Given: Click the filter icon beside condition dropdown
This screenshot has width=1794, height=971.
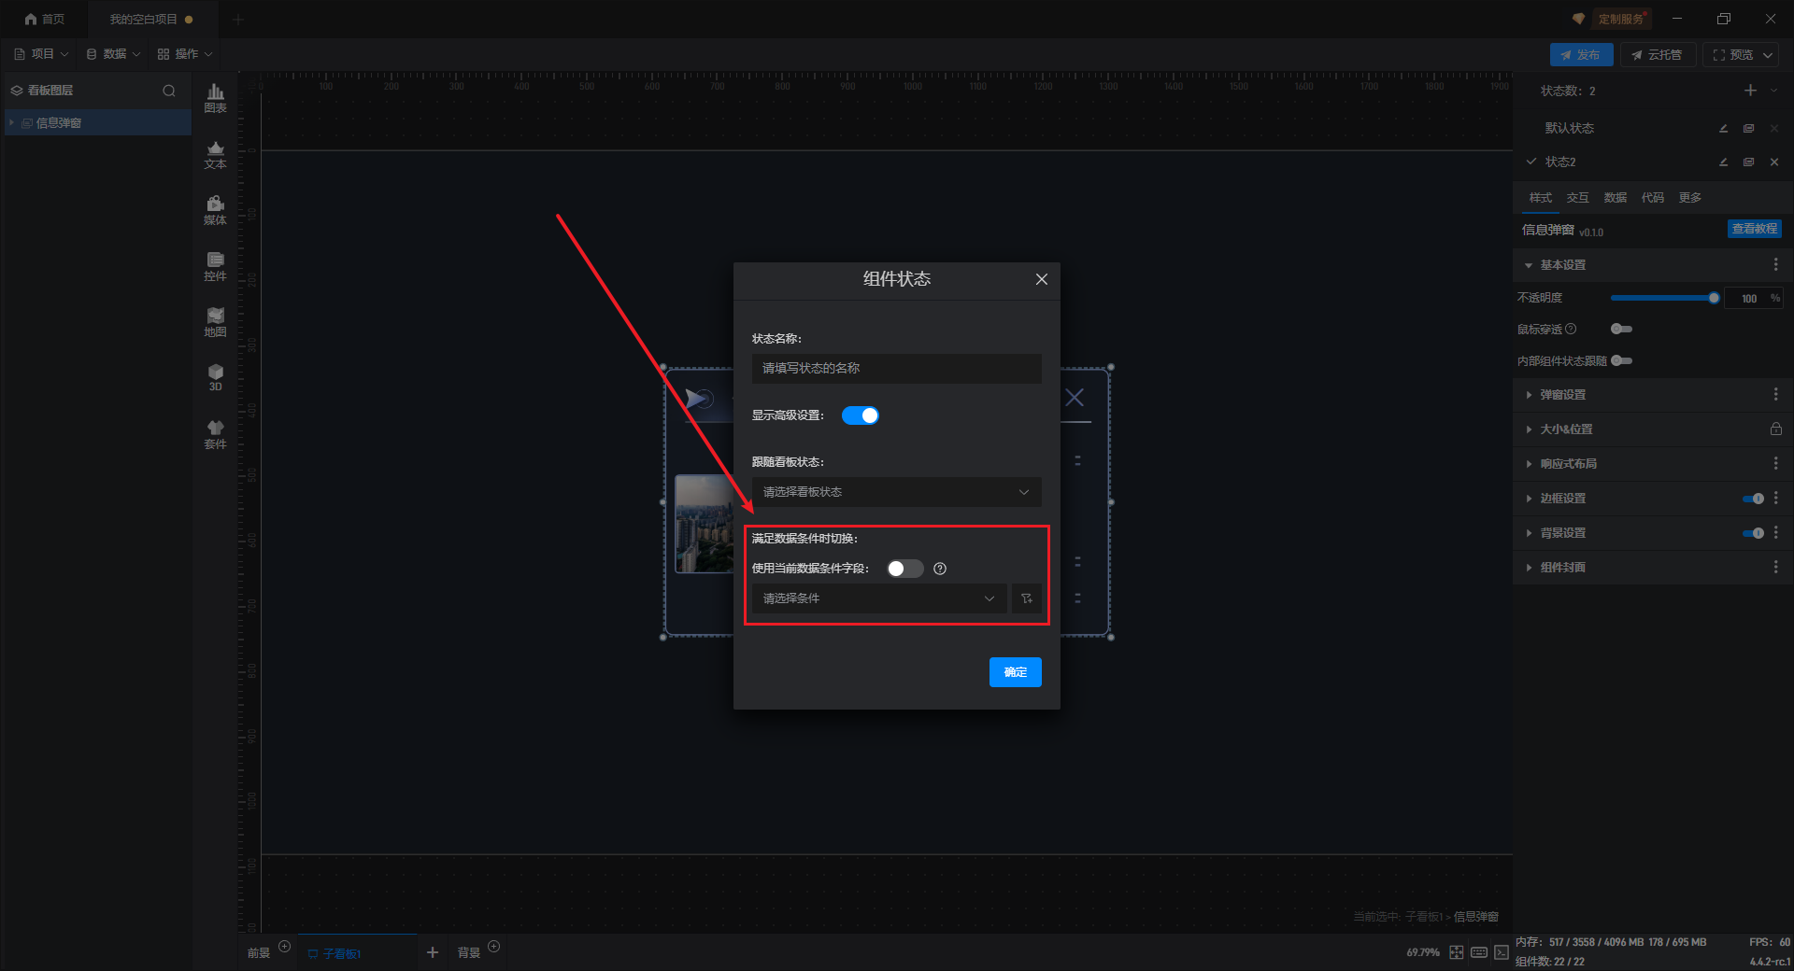Looking at the screenshot, I should point(1026,598).
